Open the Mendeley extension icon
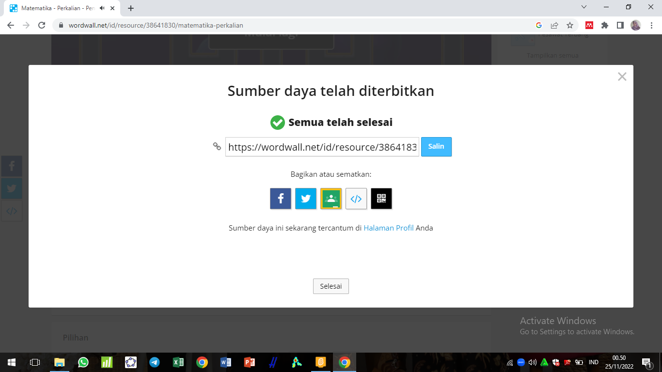 [589, 25]
